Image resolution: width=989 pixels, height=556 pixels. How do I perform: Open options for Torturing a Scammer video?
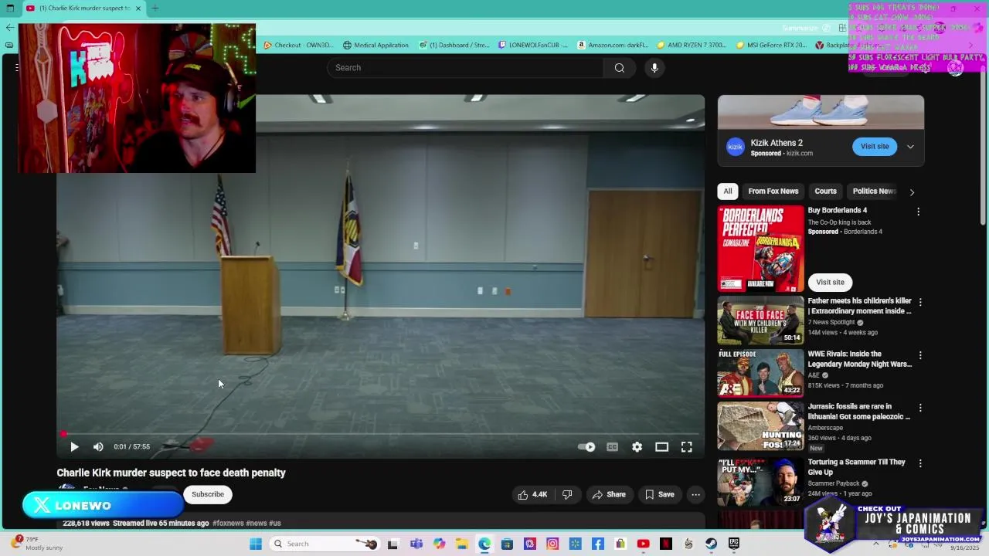(x=919, y=463)
